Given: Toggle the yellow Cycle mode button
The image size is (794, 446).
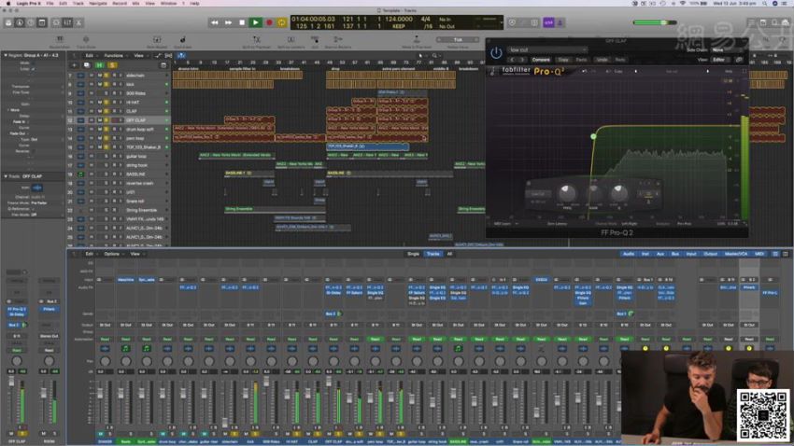Looking at the screenshot, I should click(x=281, y=22).
